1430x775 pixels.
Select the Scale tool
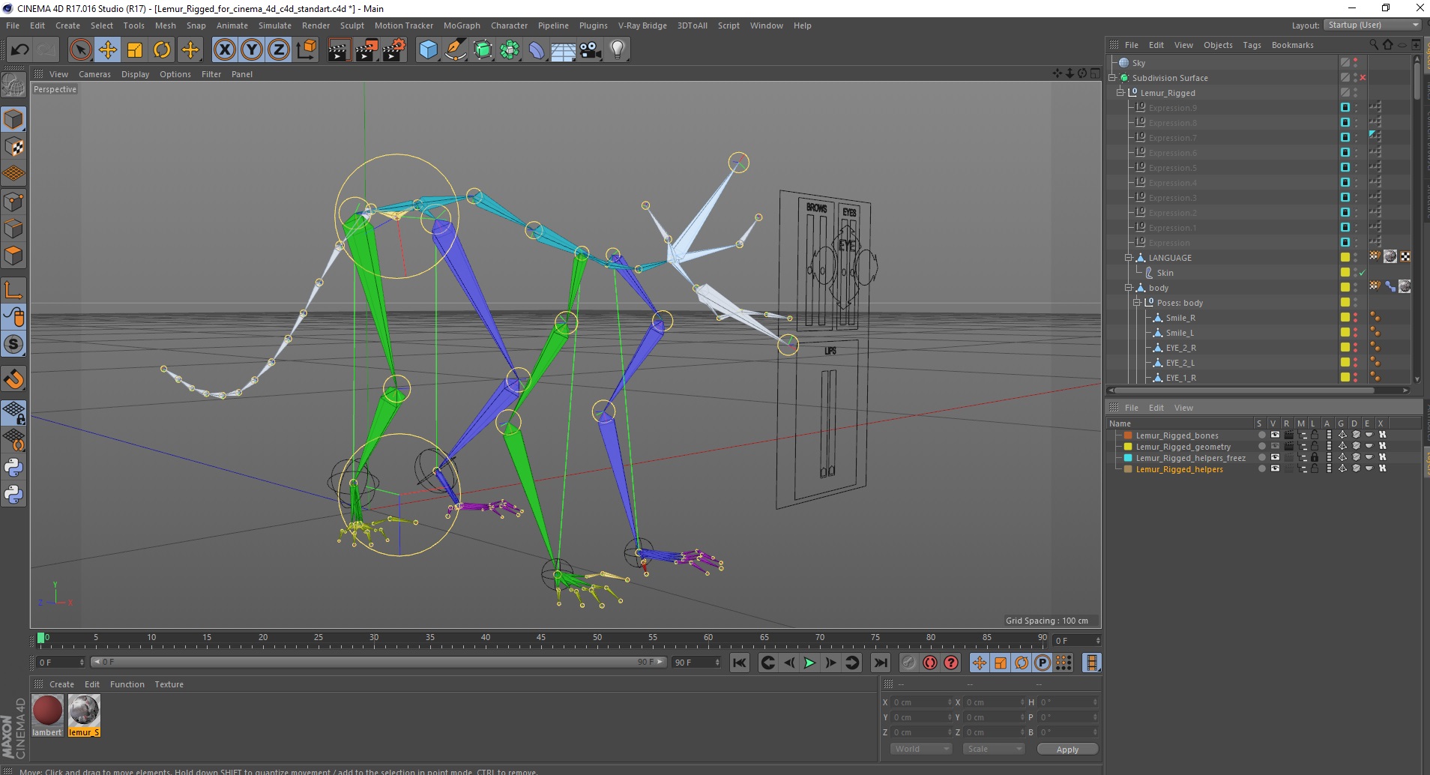click(135, 50)
